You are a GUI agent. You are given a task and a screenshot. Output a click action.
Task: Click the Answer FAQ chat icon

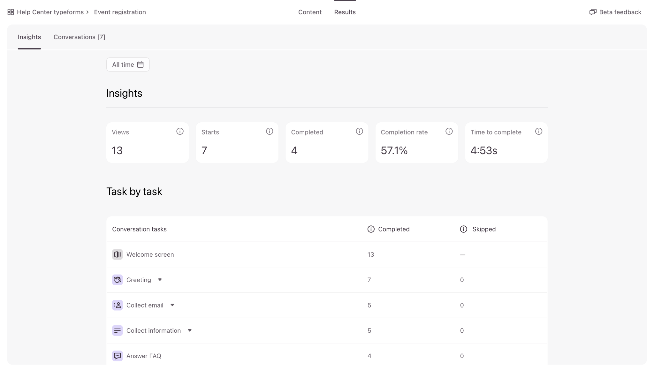117,356
